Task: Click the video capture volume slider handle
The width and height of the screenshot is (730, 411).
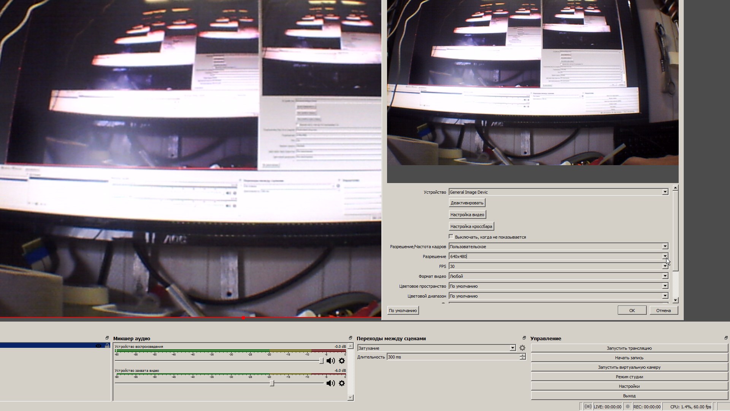Action: (272, 383)
